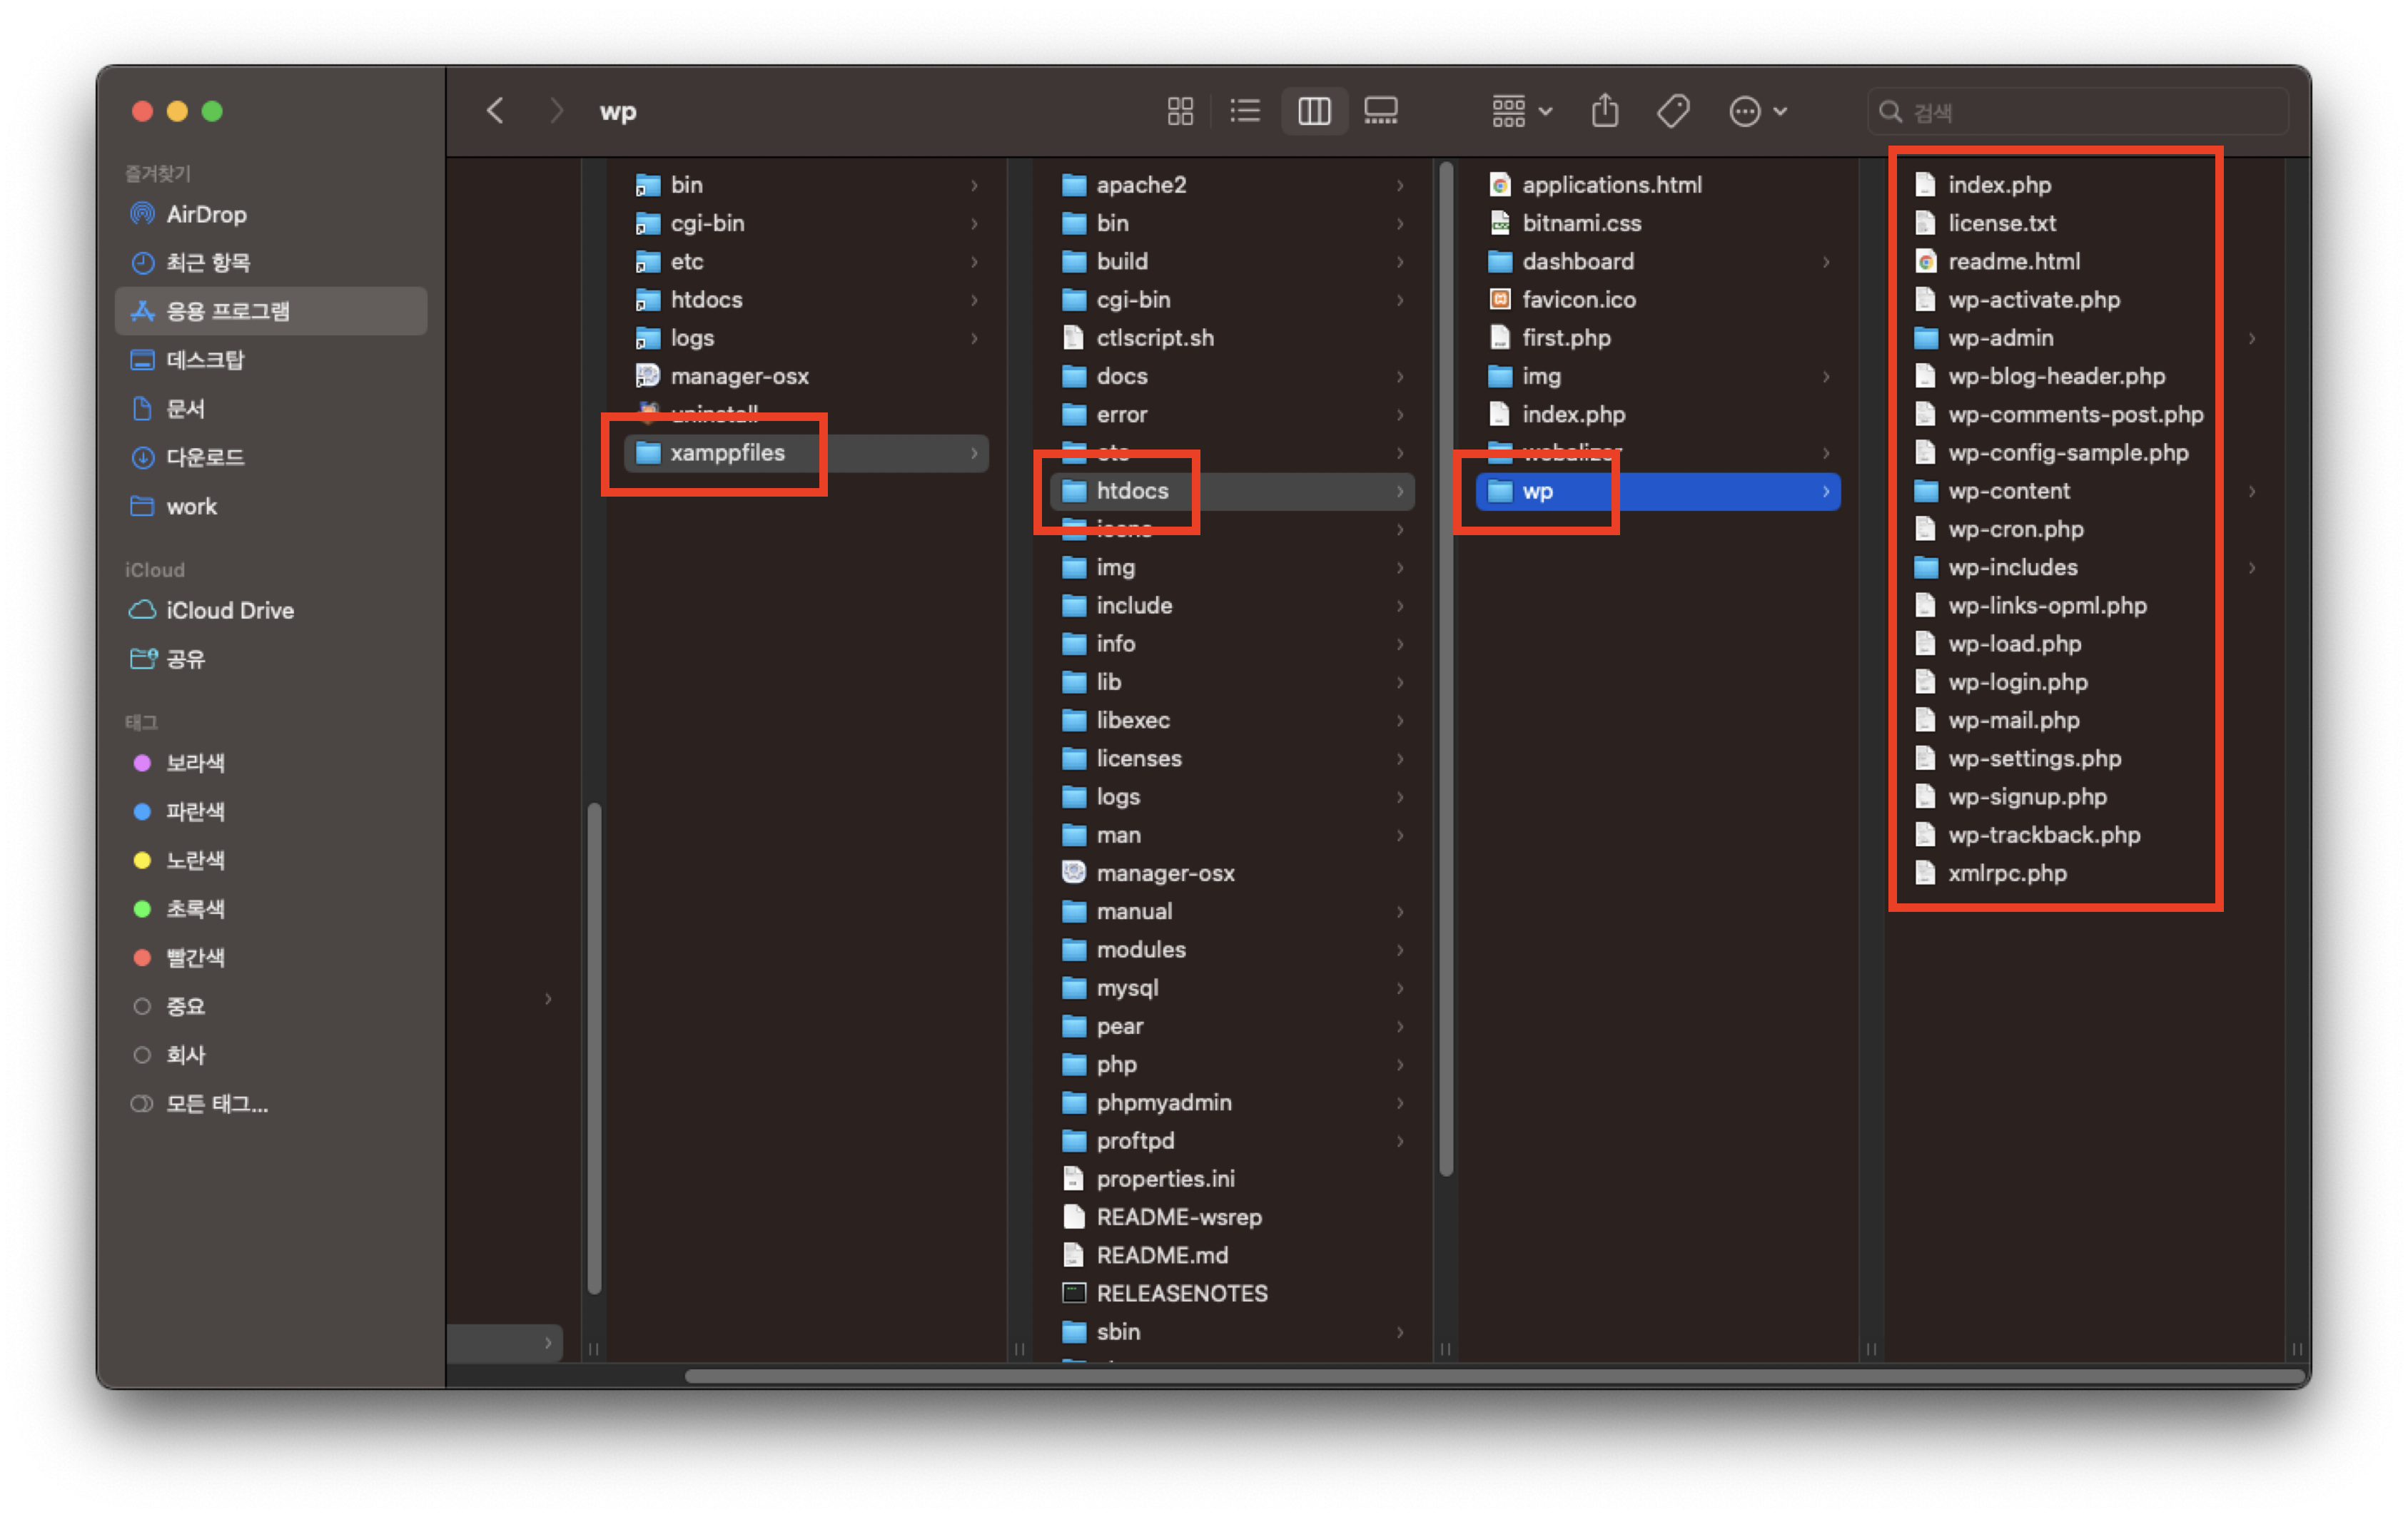Image resolution: width=2408 pixels, height=1517 pixels.
Task: Switch to list view
Action: (1245, 111)
